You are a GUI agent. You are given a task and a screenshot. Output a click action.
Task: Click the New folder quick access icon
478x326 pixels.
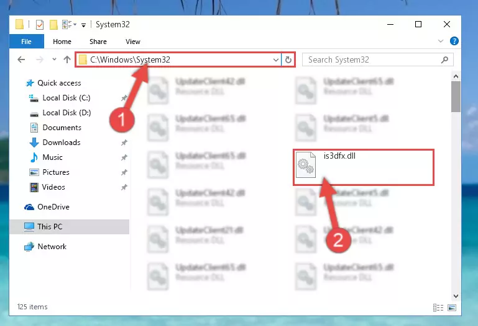coord(53,25)
